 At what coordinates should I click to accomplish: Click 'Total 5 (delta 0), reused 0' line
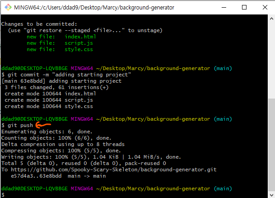84,163
